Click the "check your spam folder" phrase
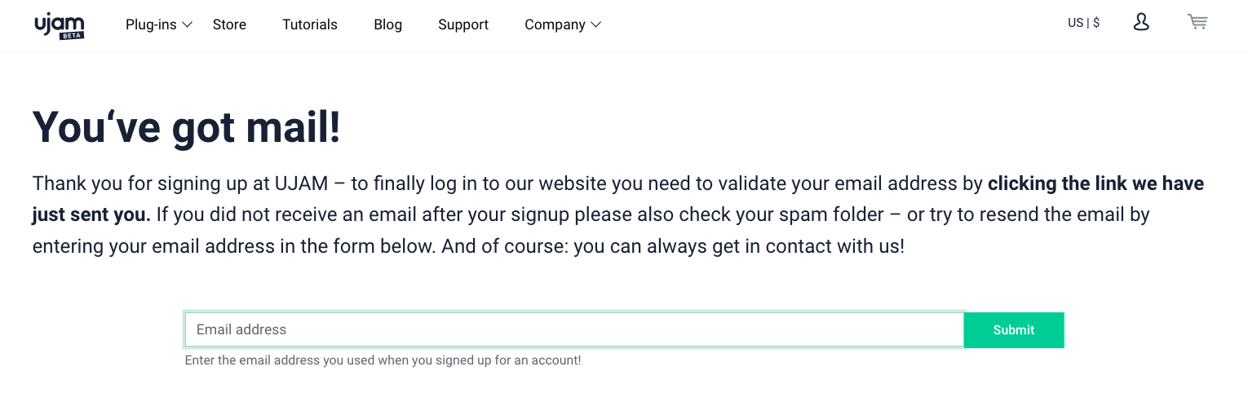 click(781, 215)
